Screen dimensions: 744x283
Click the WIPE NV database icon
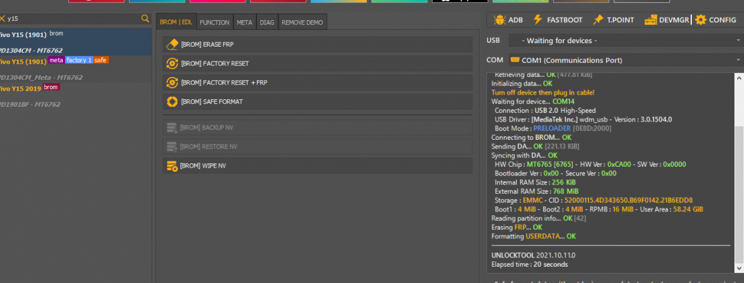pos(172,166)
